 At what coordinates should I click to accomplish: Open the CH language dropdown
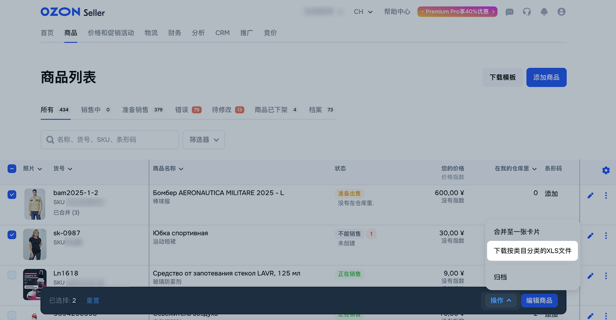363,12
